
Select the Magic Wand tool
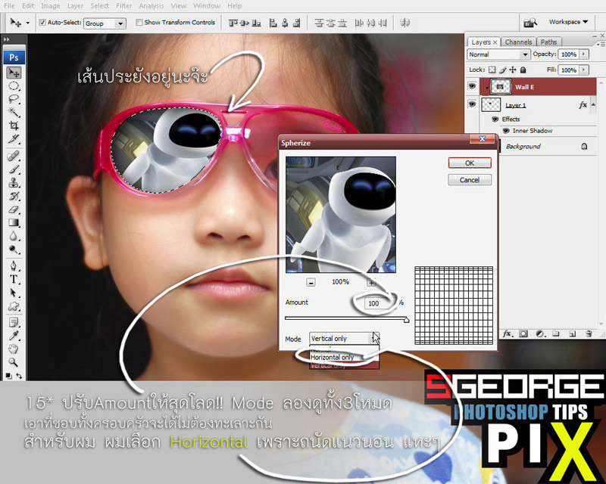(x=14, y=113)
